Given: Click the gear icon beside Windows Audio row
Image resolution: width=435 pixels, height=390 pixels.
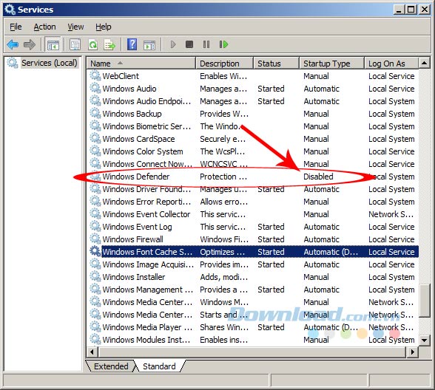Looking at the screenshot, I should (95, 89).
